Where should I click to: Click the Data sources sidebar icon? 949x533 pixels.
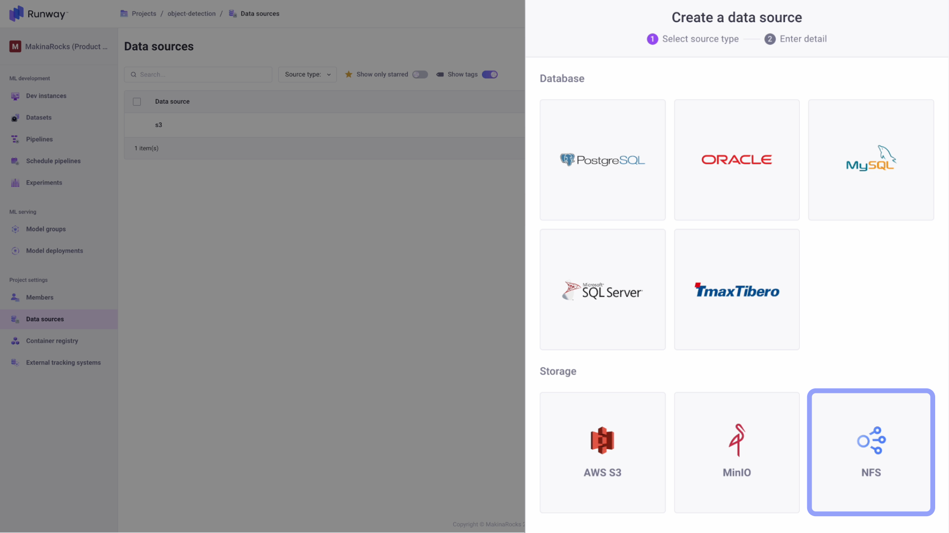pyautogui.click(x=15, y=319)
